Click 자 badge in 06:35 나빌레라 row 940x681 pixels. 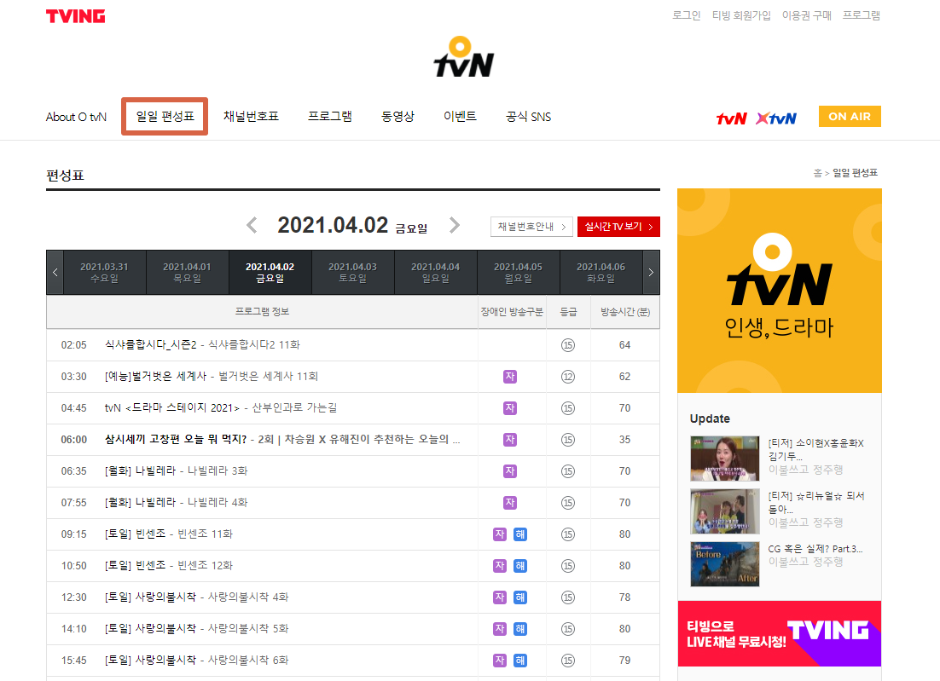tap(509, 470)
